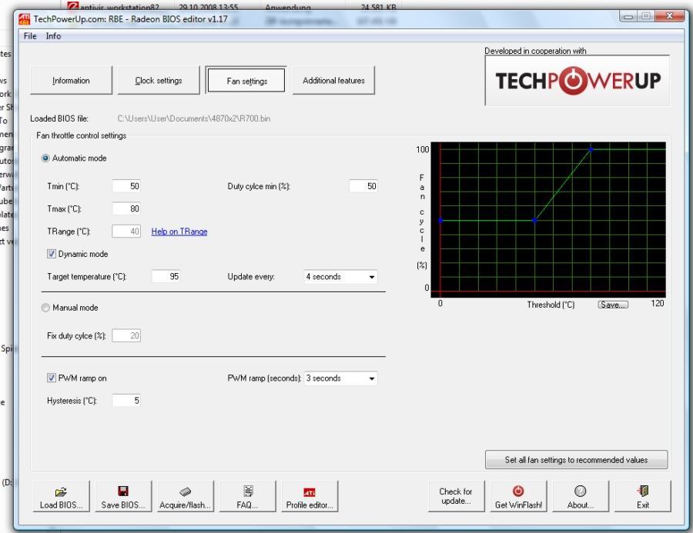693x533 pixels.
Task: Switch to the Clock settings tab
Action: [x=159, y=80]
